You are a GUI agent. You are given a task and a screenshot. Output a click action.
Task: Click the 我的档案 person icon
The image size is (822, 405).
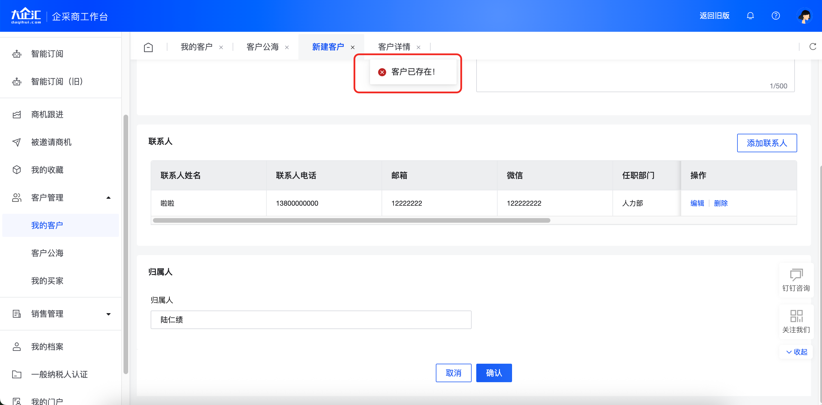tap(16, 347)
